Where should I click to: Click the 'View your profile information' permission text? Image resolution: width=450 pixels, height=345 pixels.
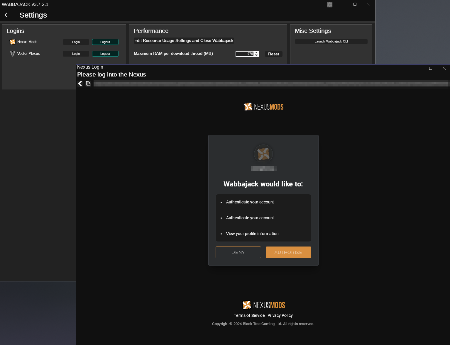[x=252, y=234]
